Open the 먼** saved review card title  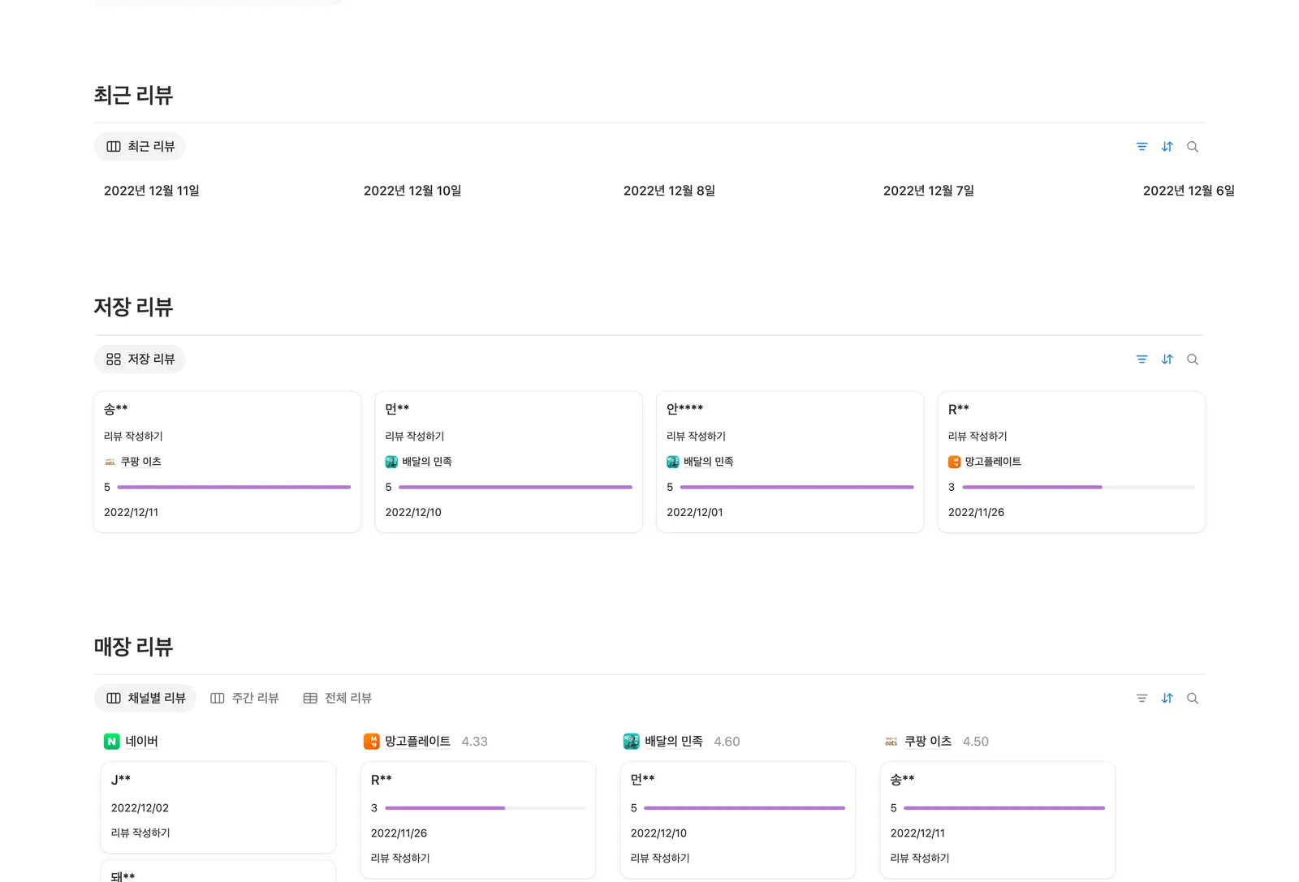point(397,409)
